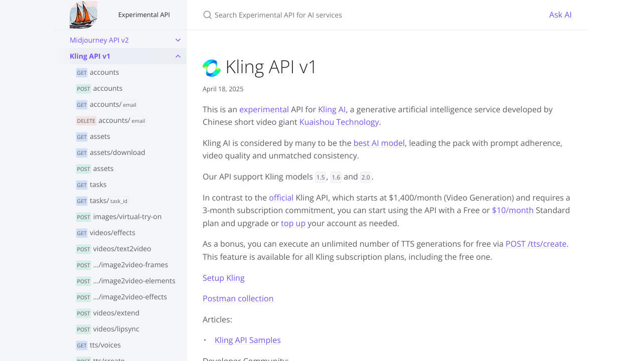
Task: Collapse the Kling API v1 chevron
Action: 178,56
